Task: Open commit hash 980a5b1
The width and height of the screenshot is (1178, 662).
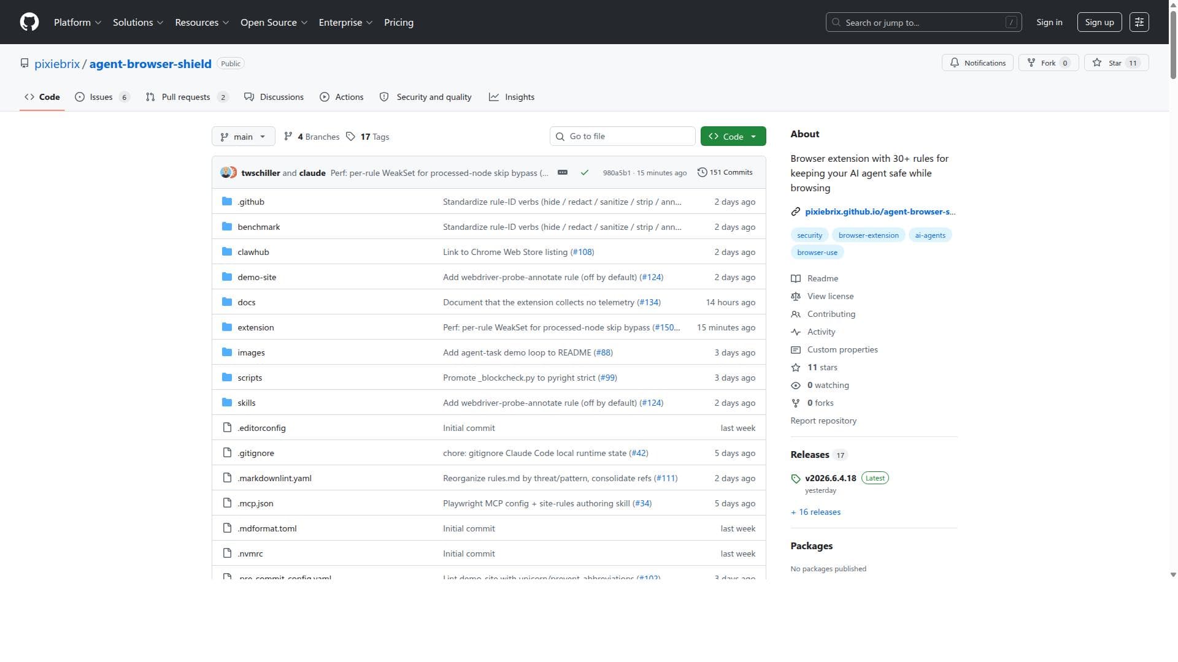Action: tap(616, 173)
